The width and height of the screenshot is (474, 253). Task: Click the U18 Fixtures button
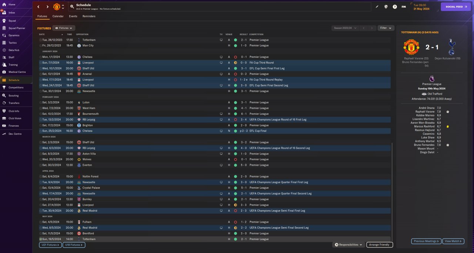pos(74,245)
